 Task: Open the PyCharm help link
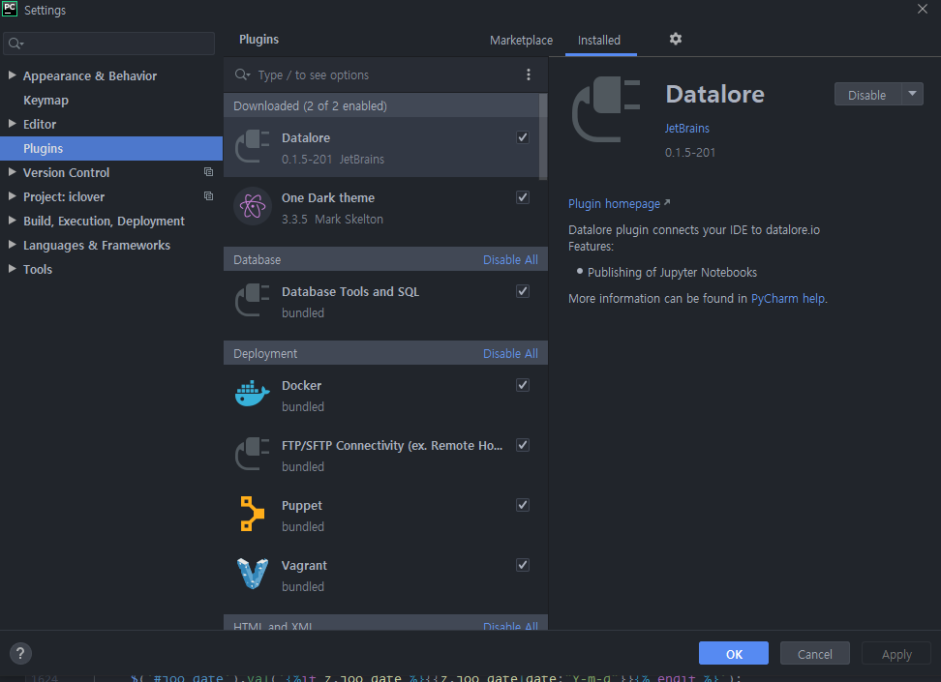click(x=787, y=299)
